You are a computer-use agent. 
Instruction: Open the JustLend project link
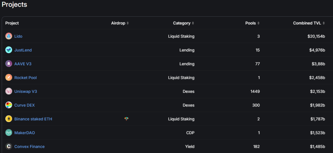pyautogui.click(x=23, y=50)
